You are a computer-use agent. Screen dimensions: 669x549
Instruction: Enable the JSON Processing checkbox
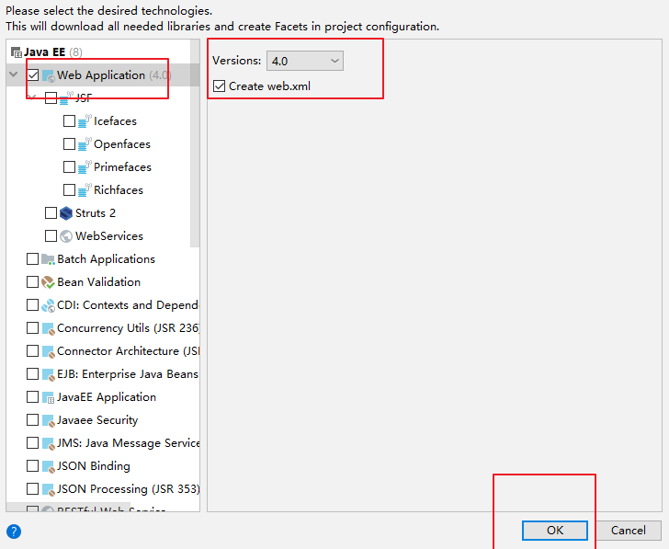32,489
